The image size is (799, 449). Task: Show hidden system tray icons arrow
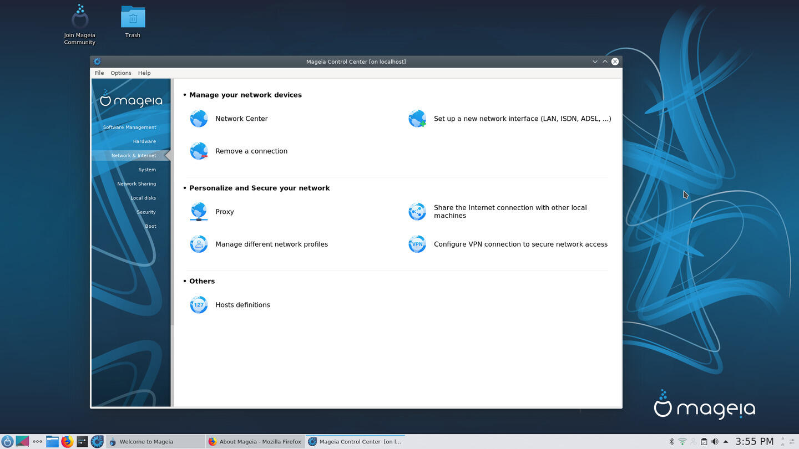726,442
